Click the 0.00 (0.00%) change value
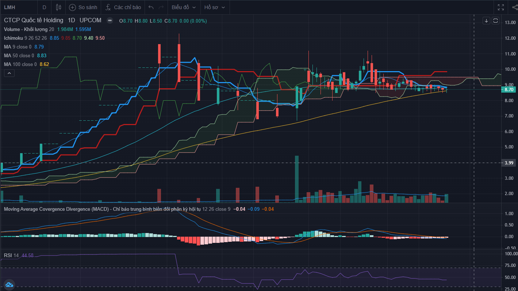This screenshot has width=518, height=291. pyautogui.click(x=193, y=21)
